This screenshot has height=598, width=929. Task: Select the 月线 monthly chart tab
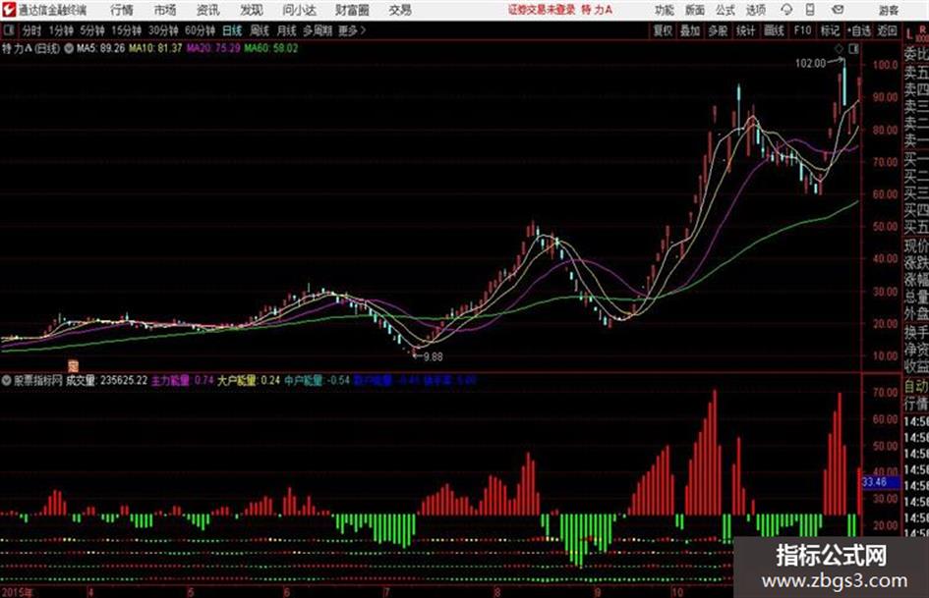pyautogui.click(x=286, y=30)
